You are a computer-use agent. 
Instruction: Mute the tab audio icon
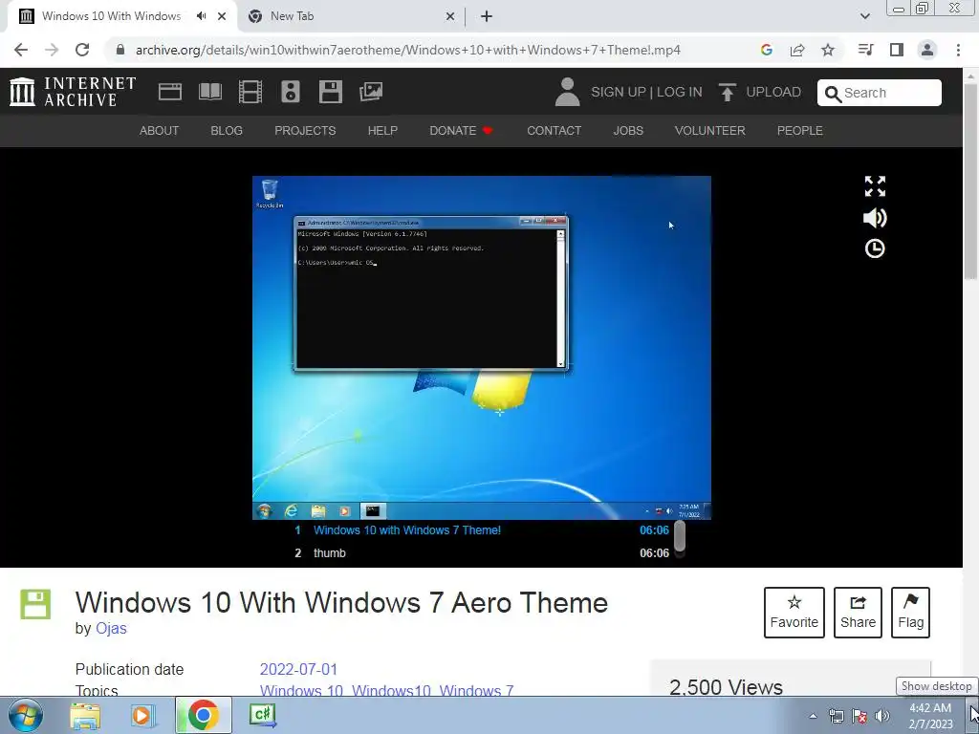[201, 16]
